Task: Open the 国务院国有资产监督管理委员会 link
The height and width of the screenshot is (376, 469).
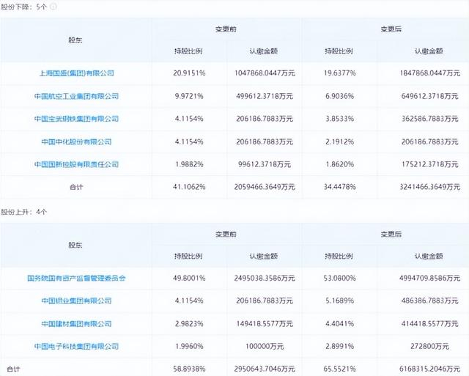Action: [x=76, y=279]
